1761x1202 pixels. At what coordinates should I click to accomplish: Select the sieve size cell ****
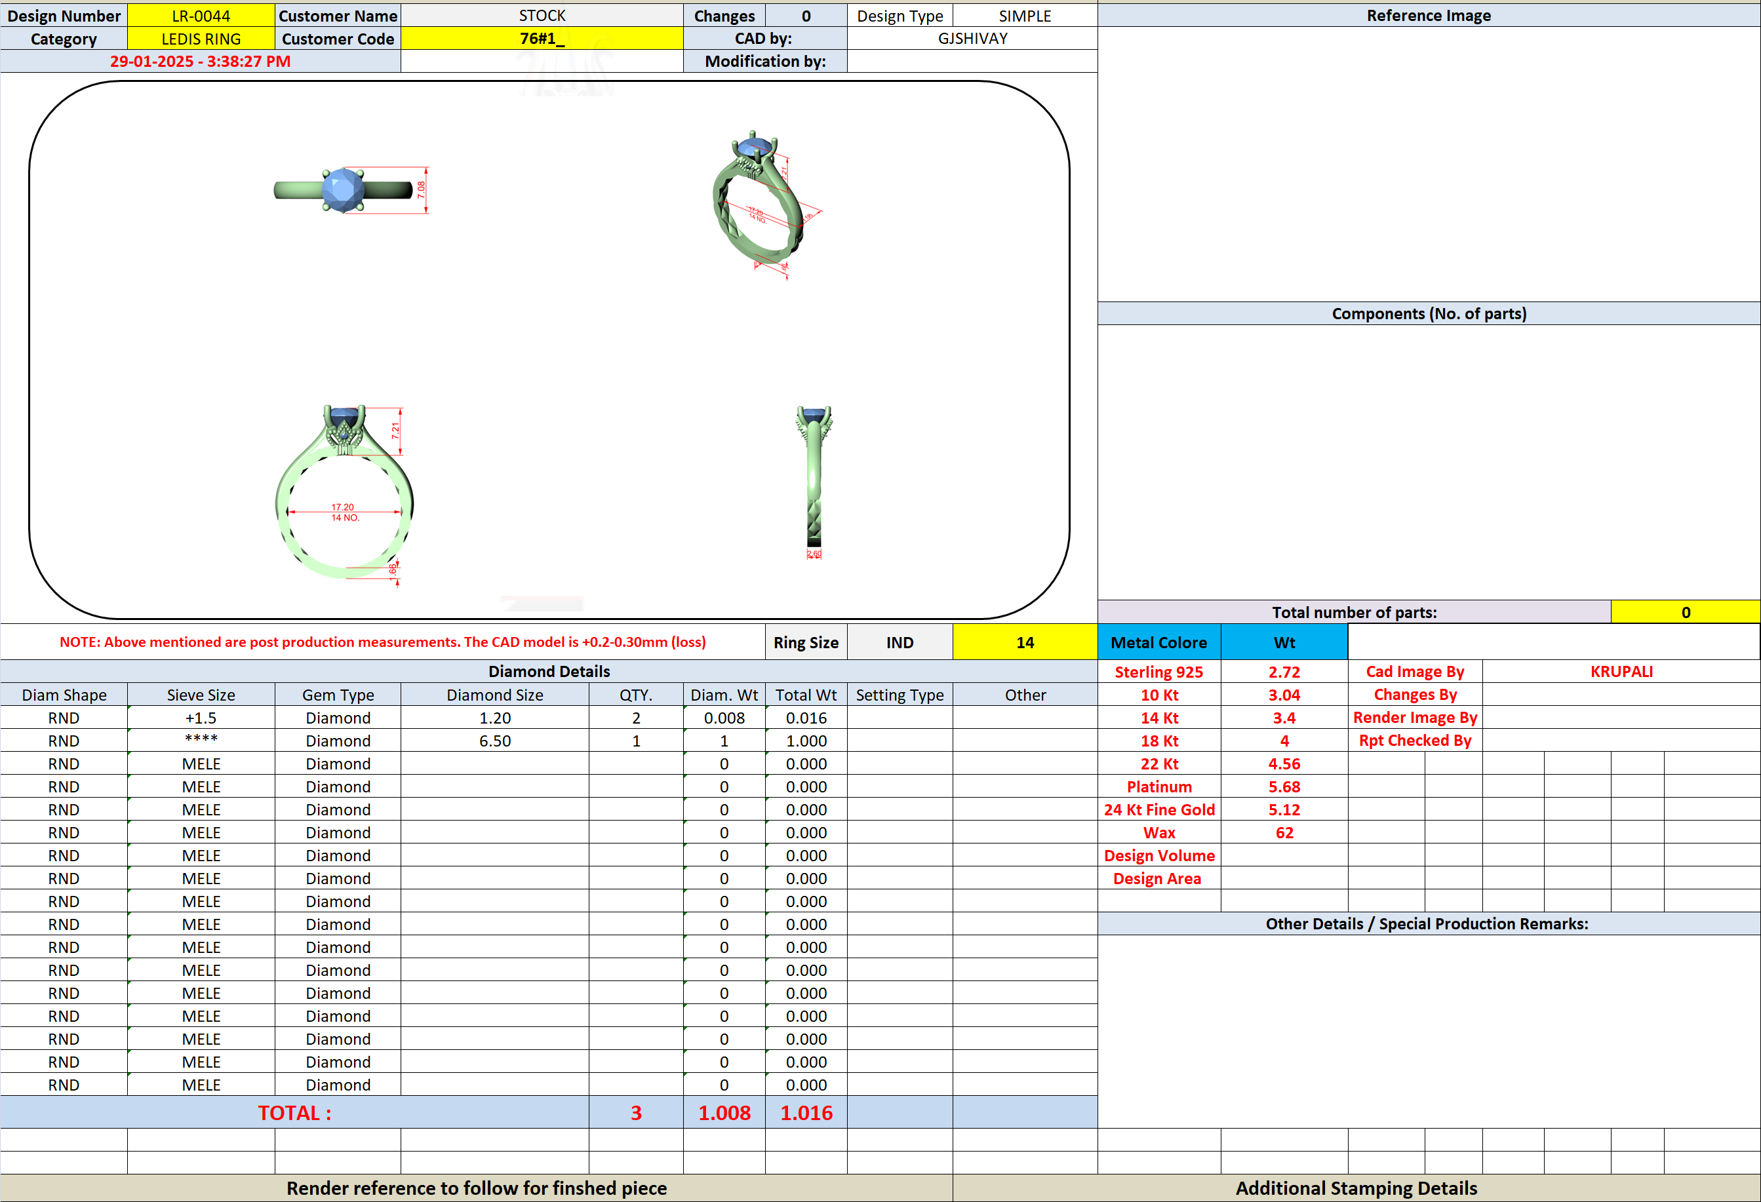point(201,741)
